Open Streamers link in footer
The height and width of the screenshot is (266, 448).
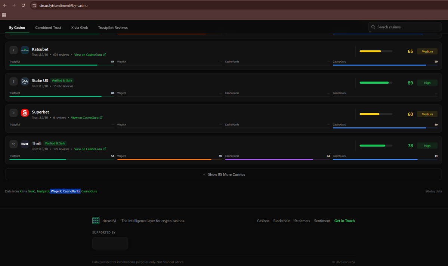point(302,221)
